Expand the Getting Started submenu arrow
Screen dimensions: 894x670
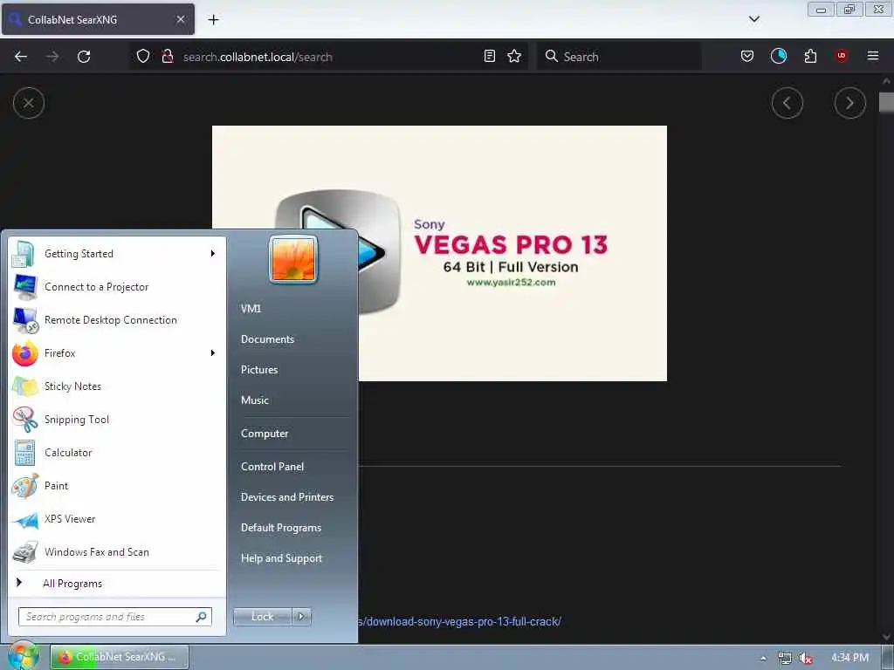click(213, 254)
